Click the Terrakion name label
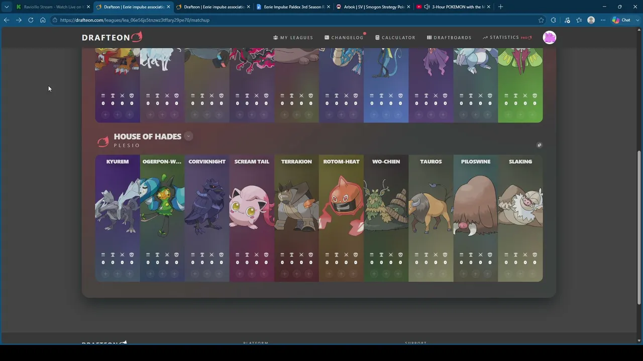This screenshot has height=361, width=643. click(296, 161)
